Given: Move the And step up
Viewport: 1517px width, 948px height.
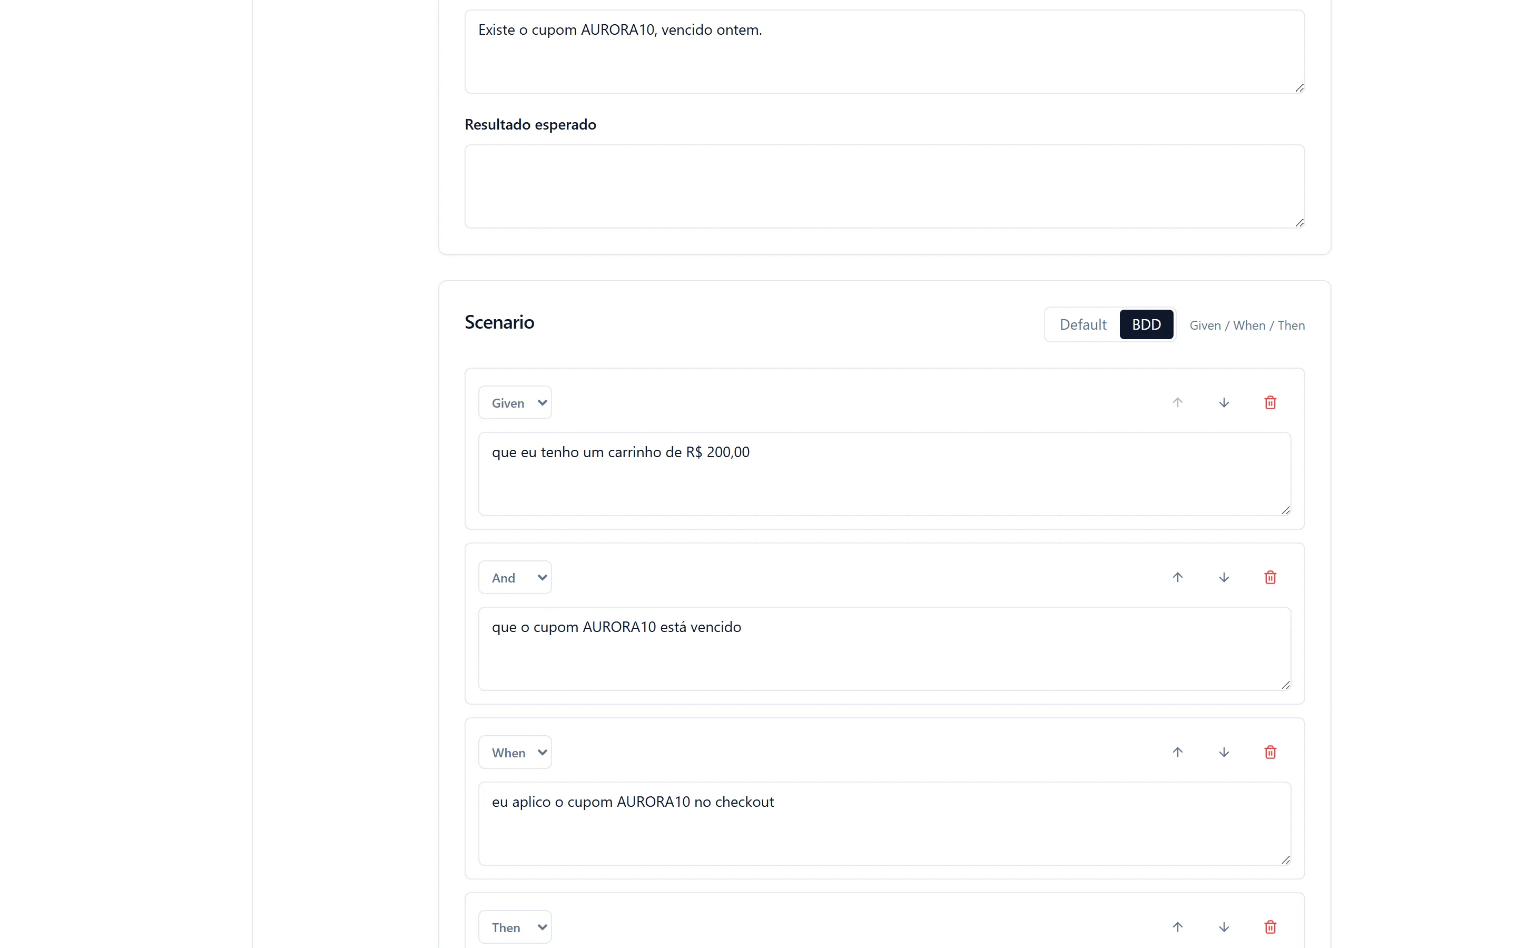Looking at the screenshot, I should 1177,577.
